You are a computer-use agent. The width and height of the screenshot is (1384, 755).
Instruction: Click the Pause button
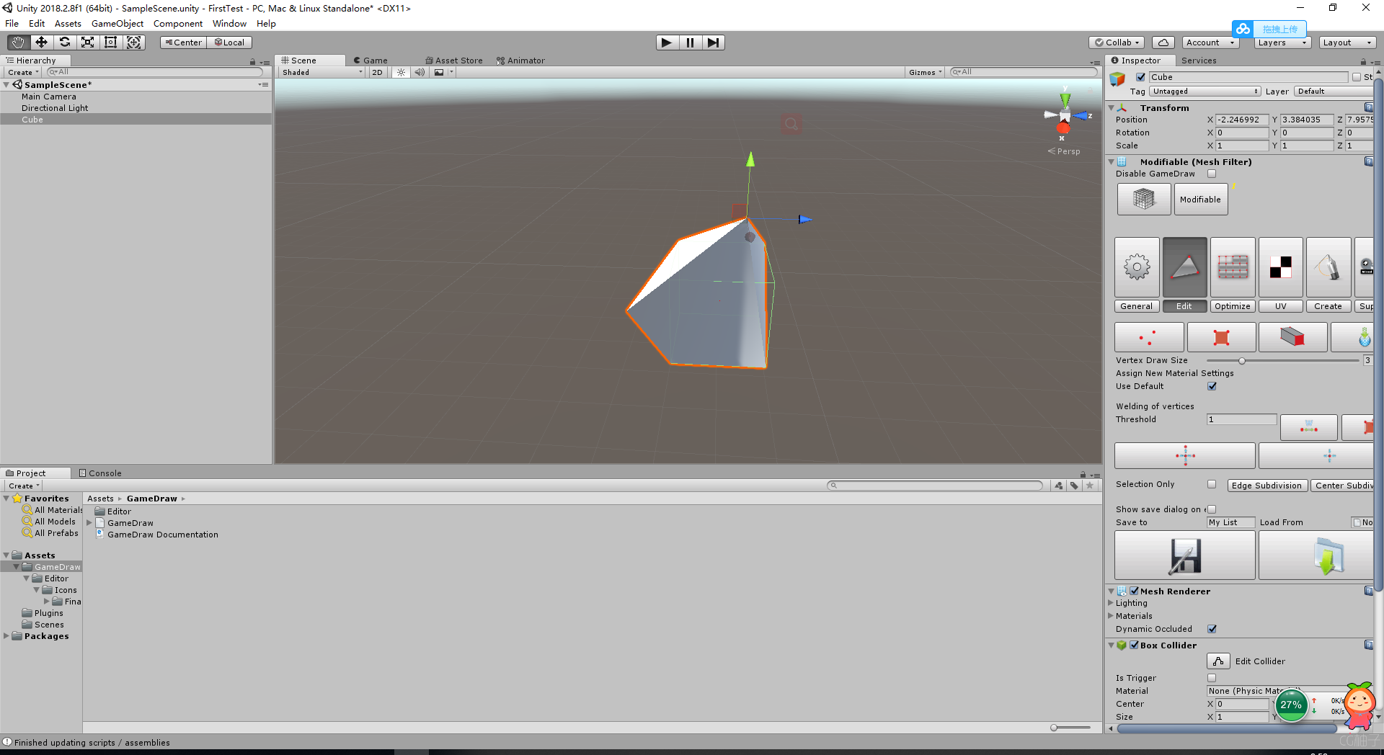[690, 43]
